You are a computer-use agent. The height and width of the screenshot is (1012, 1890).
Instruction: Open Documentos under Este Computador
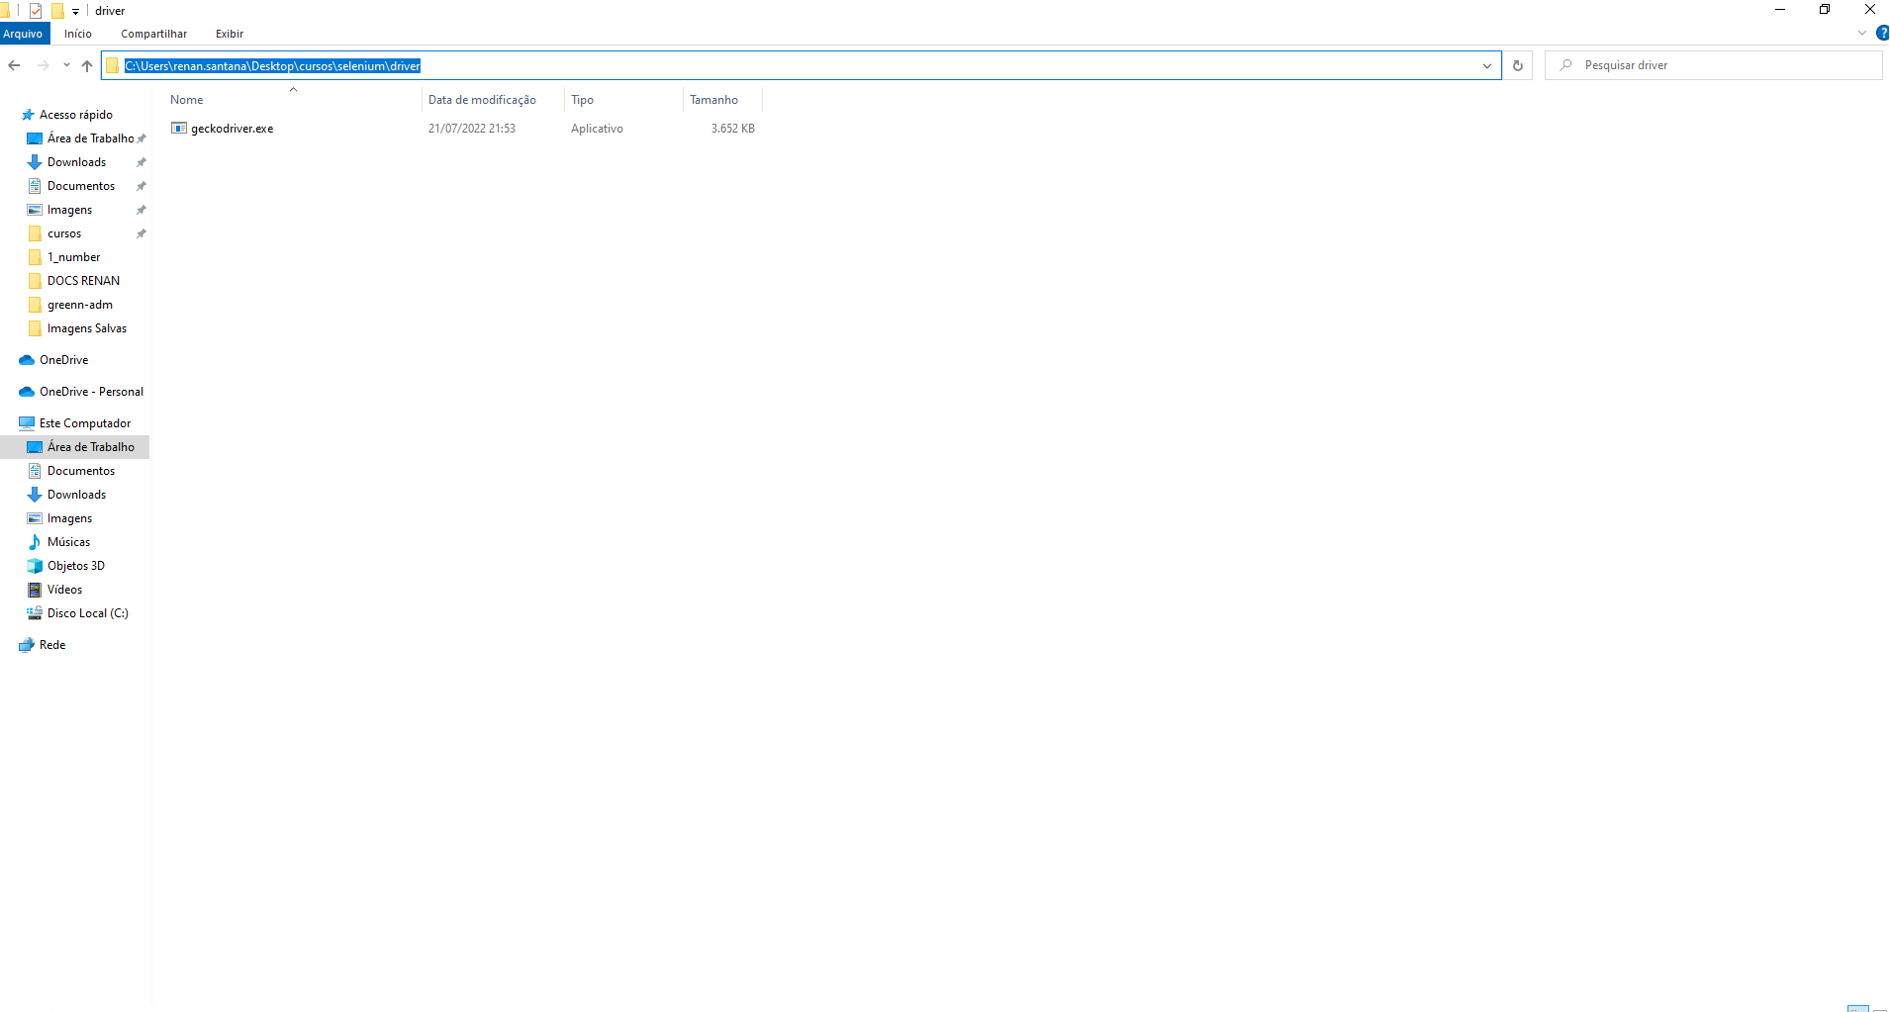(81, 471)
